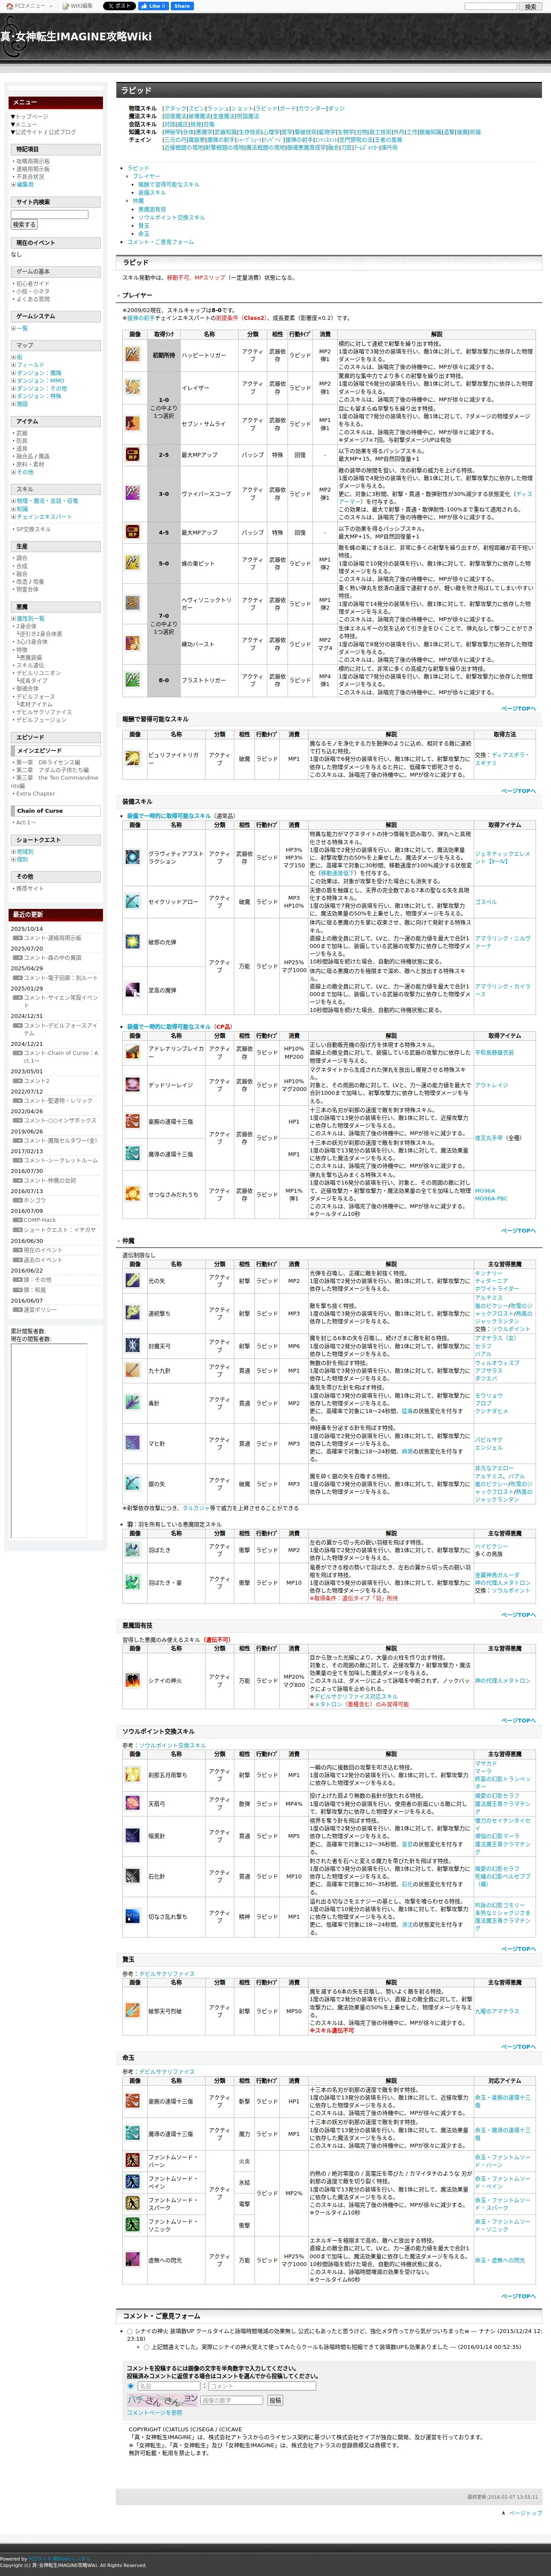Jump to ソウルポイント交換スキル in the contents list

coord(171,217)
